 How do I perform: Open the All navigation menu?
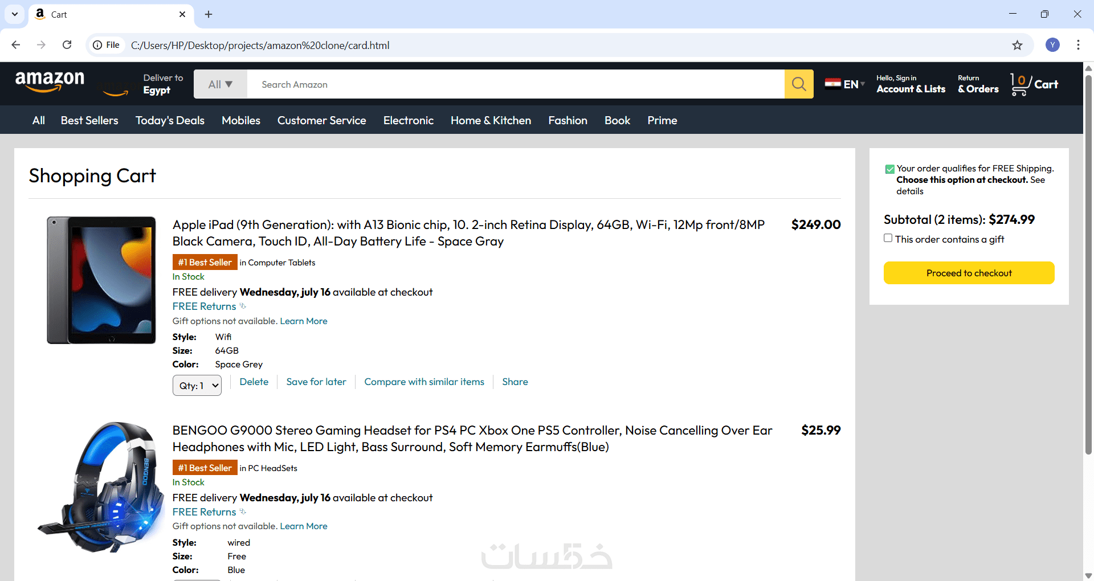click(39, 120)
